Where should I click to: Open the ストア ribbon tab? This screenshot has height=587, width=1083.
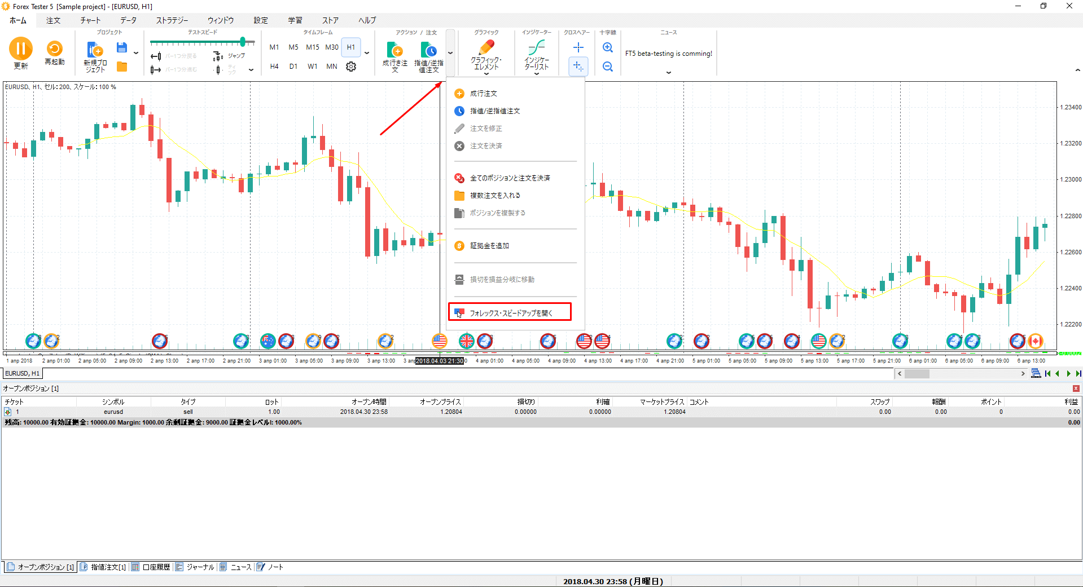(x=330, y=20)
